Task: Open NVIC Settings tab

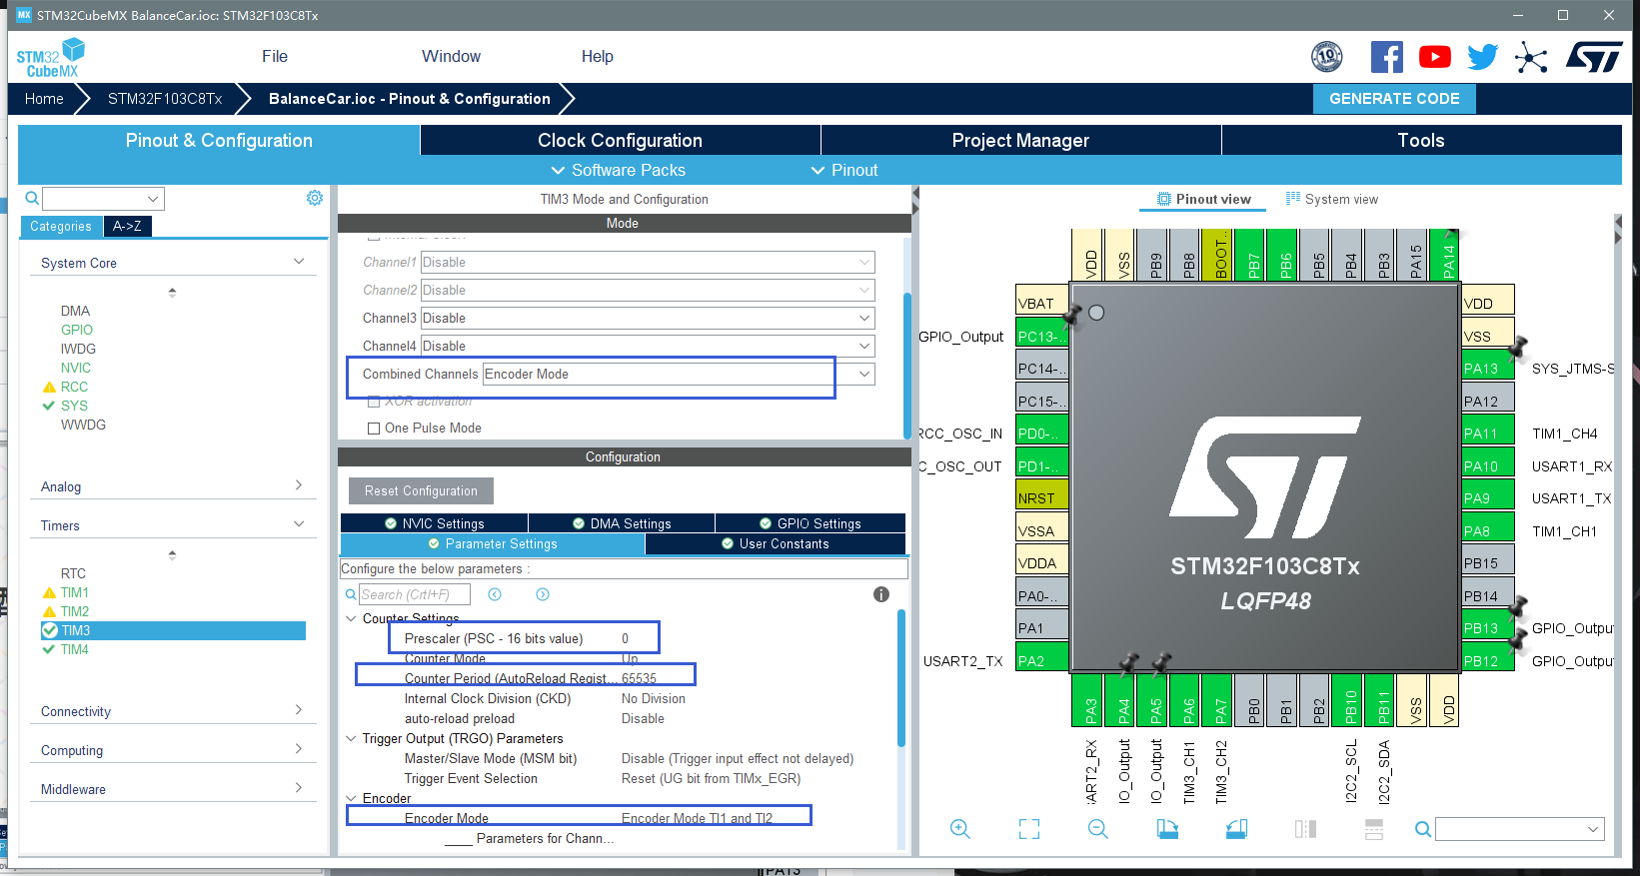Action: [434, 523]
